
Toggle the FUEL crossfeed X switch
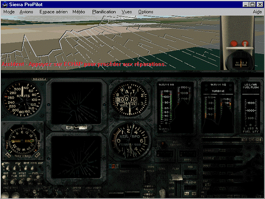click(30, 179)
